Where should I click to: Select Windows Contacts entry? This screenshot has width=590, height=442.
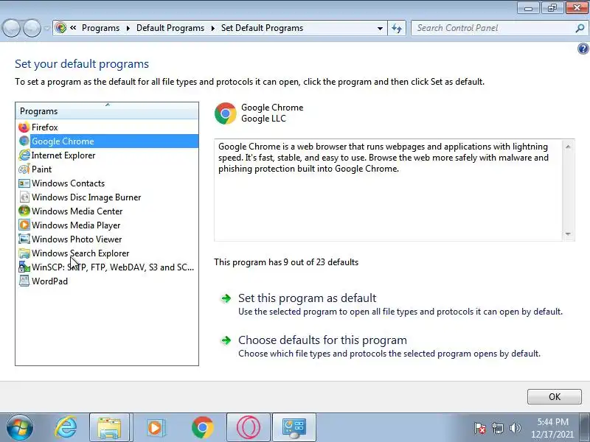click(x=68, y=183)
